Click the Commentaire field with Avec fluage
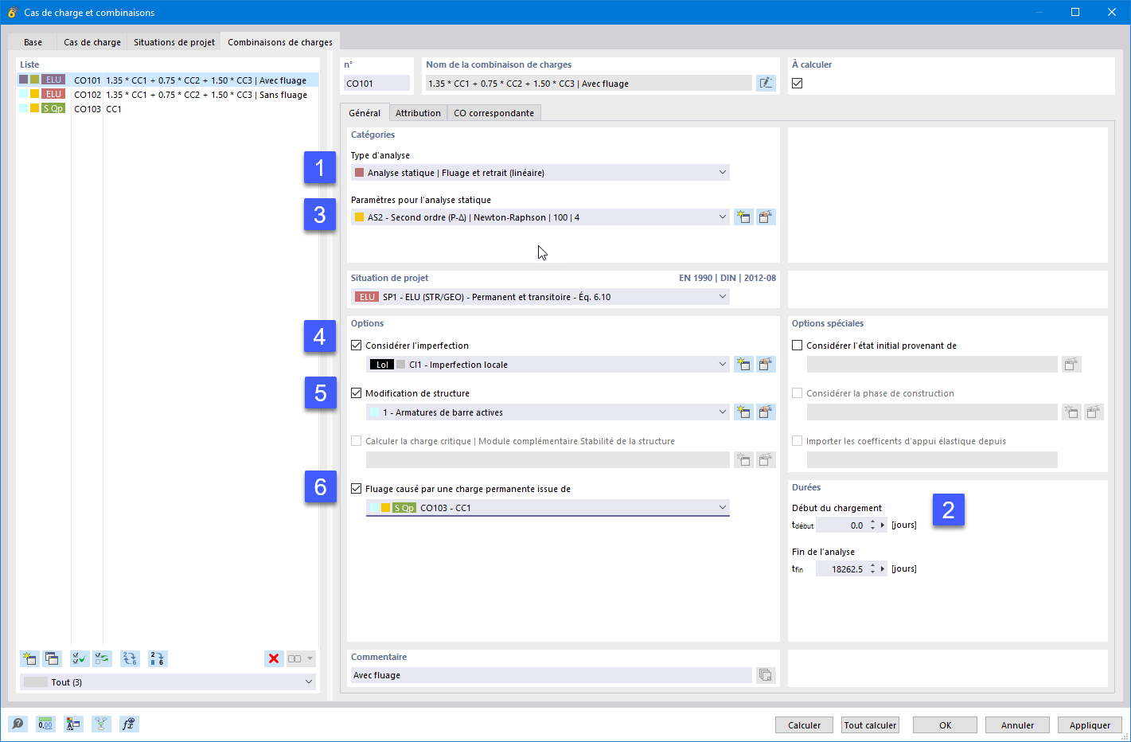This screenshot has width=1131, height=742. click(551, 675)
